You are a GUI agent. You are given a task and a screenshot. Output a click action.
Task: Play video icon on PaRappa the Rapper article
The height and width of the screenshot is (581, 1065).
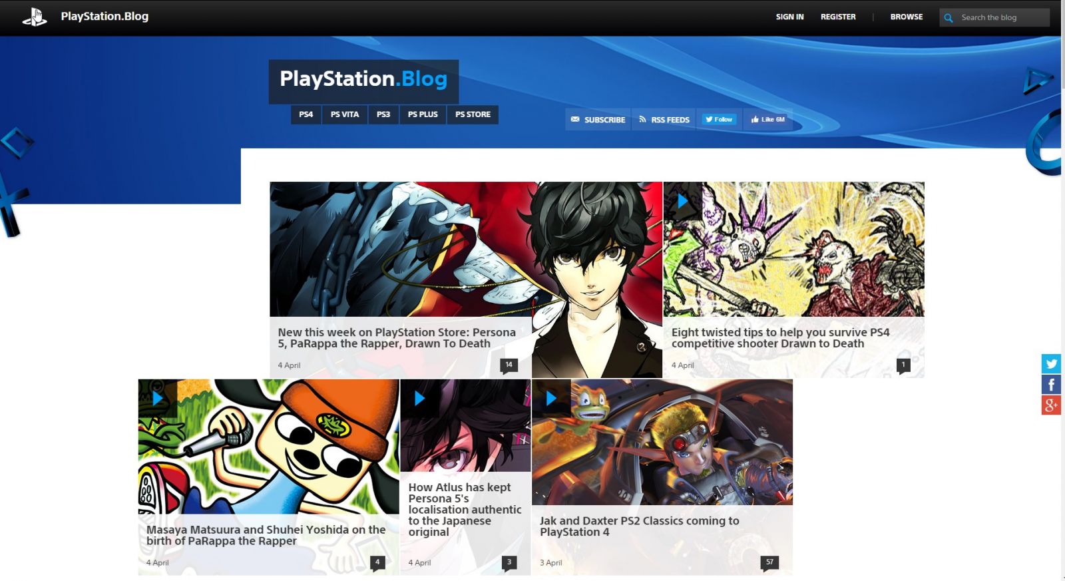point(158,399)
